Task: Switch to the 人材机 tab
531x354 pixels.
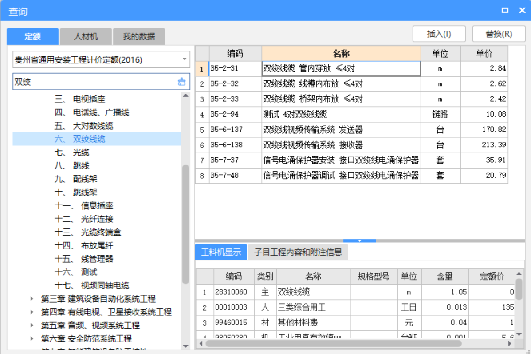Action: (x=86, y=36)
